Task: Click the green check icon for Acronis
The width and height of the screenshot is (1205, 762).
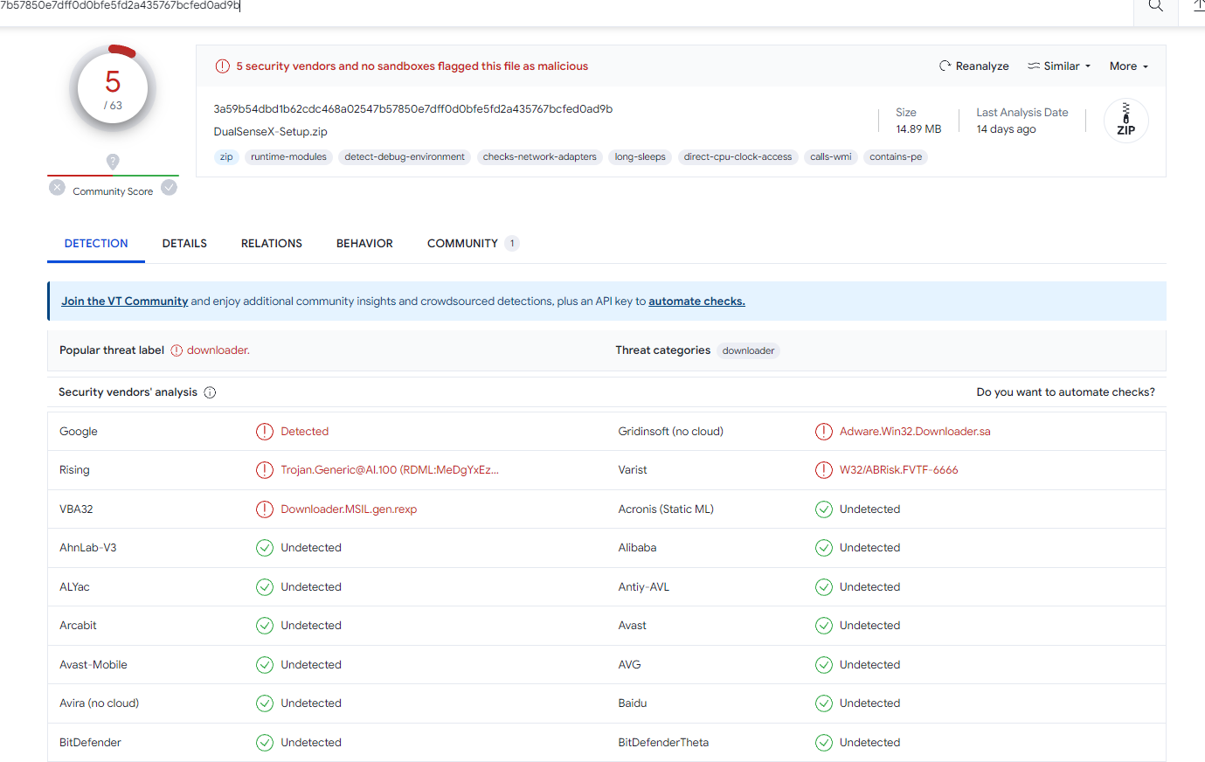Action: point(823,509)
